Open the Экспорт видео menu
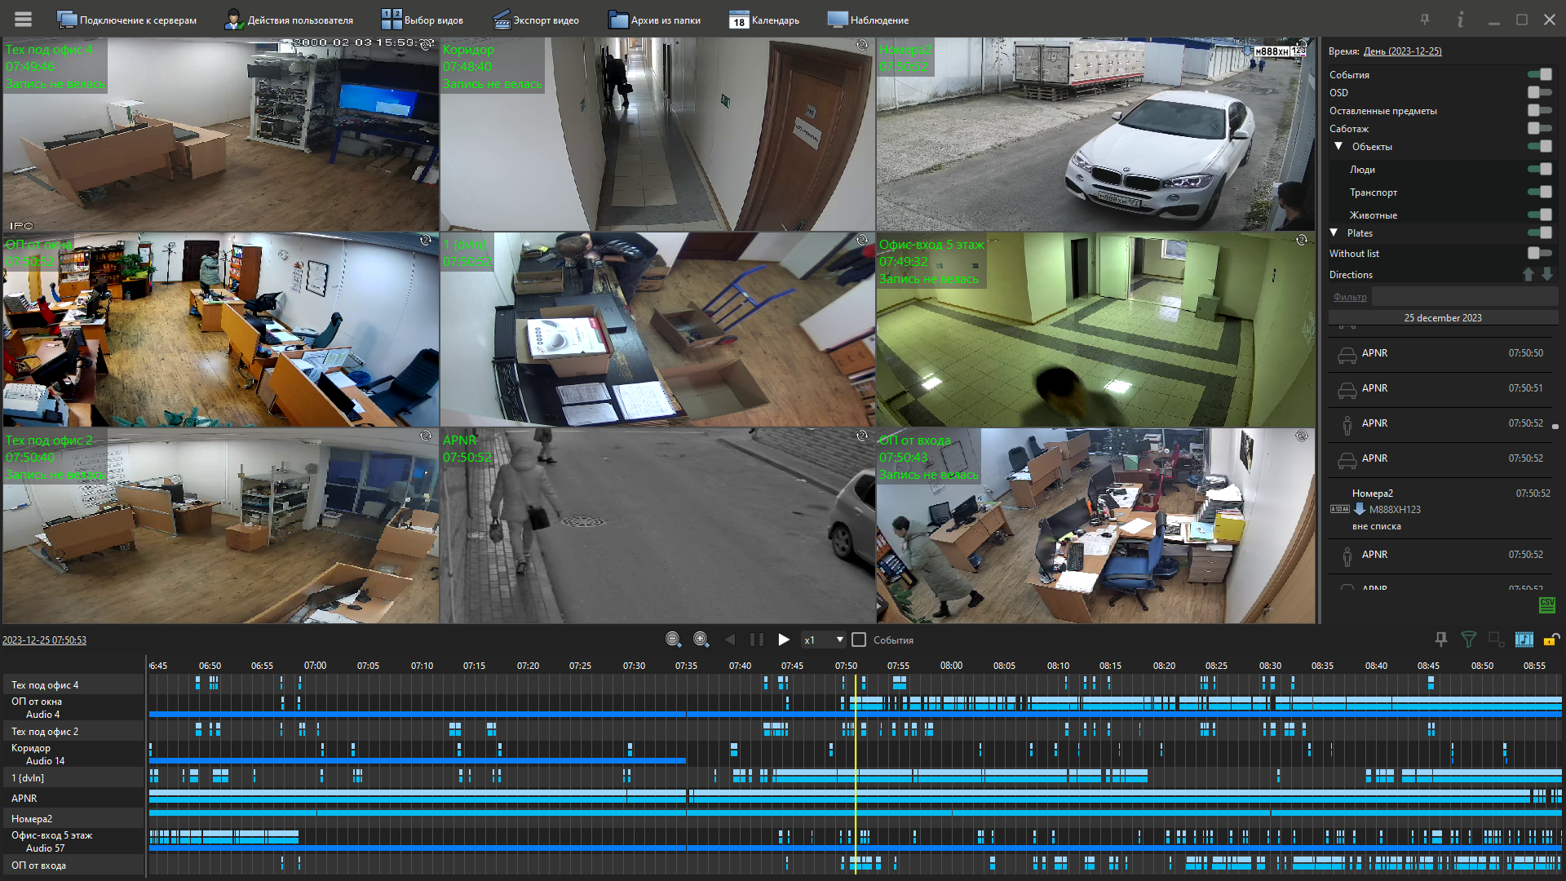1566x881 pixels. pyautogui.click(x=536, y=20)
